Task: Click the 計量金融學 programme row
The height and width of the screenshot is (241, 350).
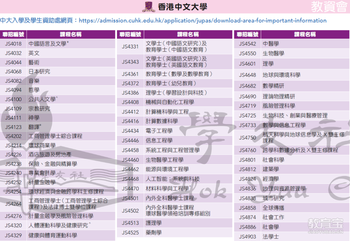Action: click(x=57, y=183)
